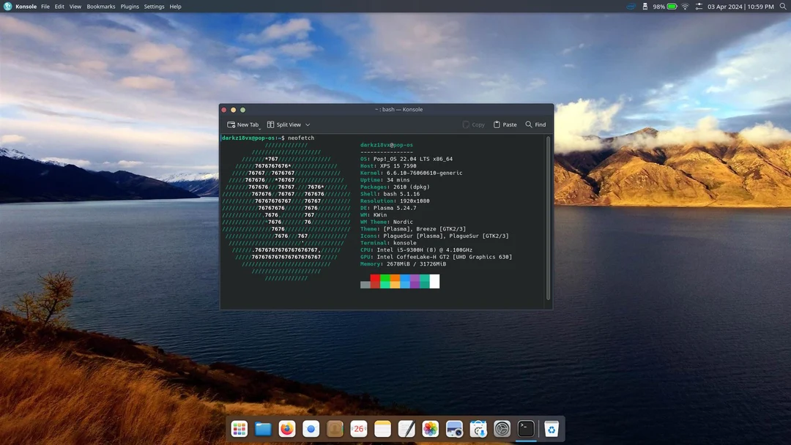The image size is (791, 445).
Task: Open the file manager from the dock
Action: (x=263, y=428)
